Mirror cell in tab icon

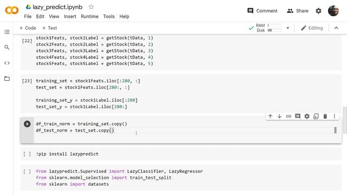(316, 116)
